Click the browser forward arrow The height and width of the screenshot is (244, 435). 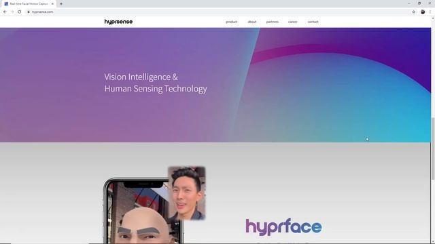tap(12, 12)
